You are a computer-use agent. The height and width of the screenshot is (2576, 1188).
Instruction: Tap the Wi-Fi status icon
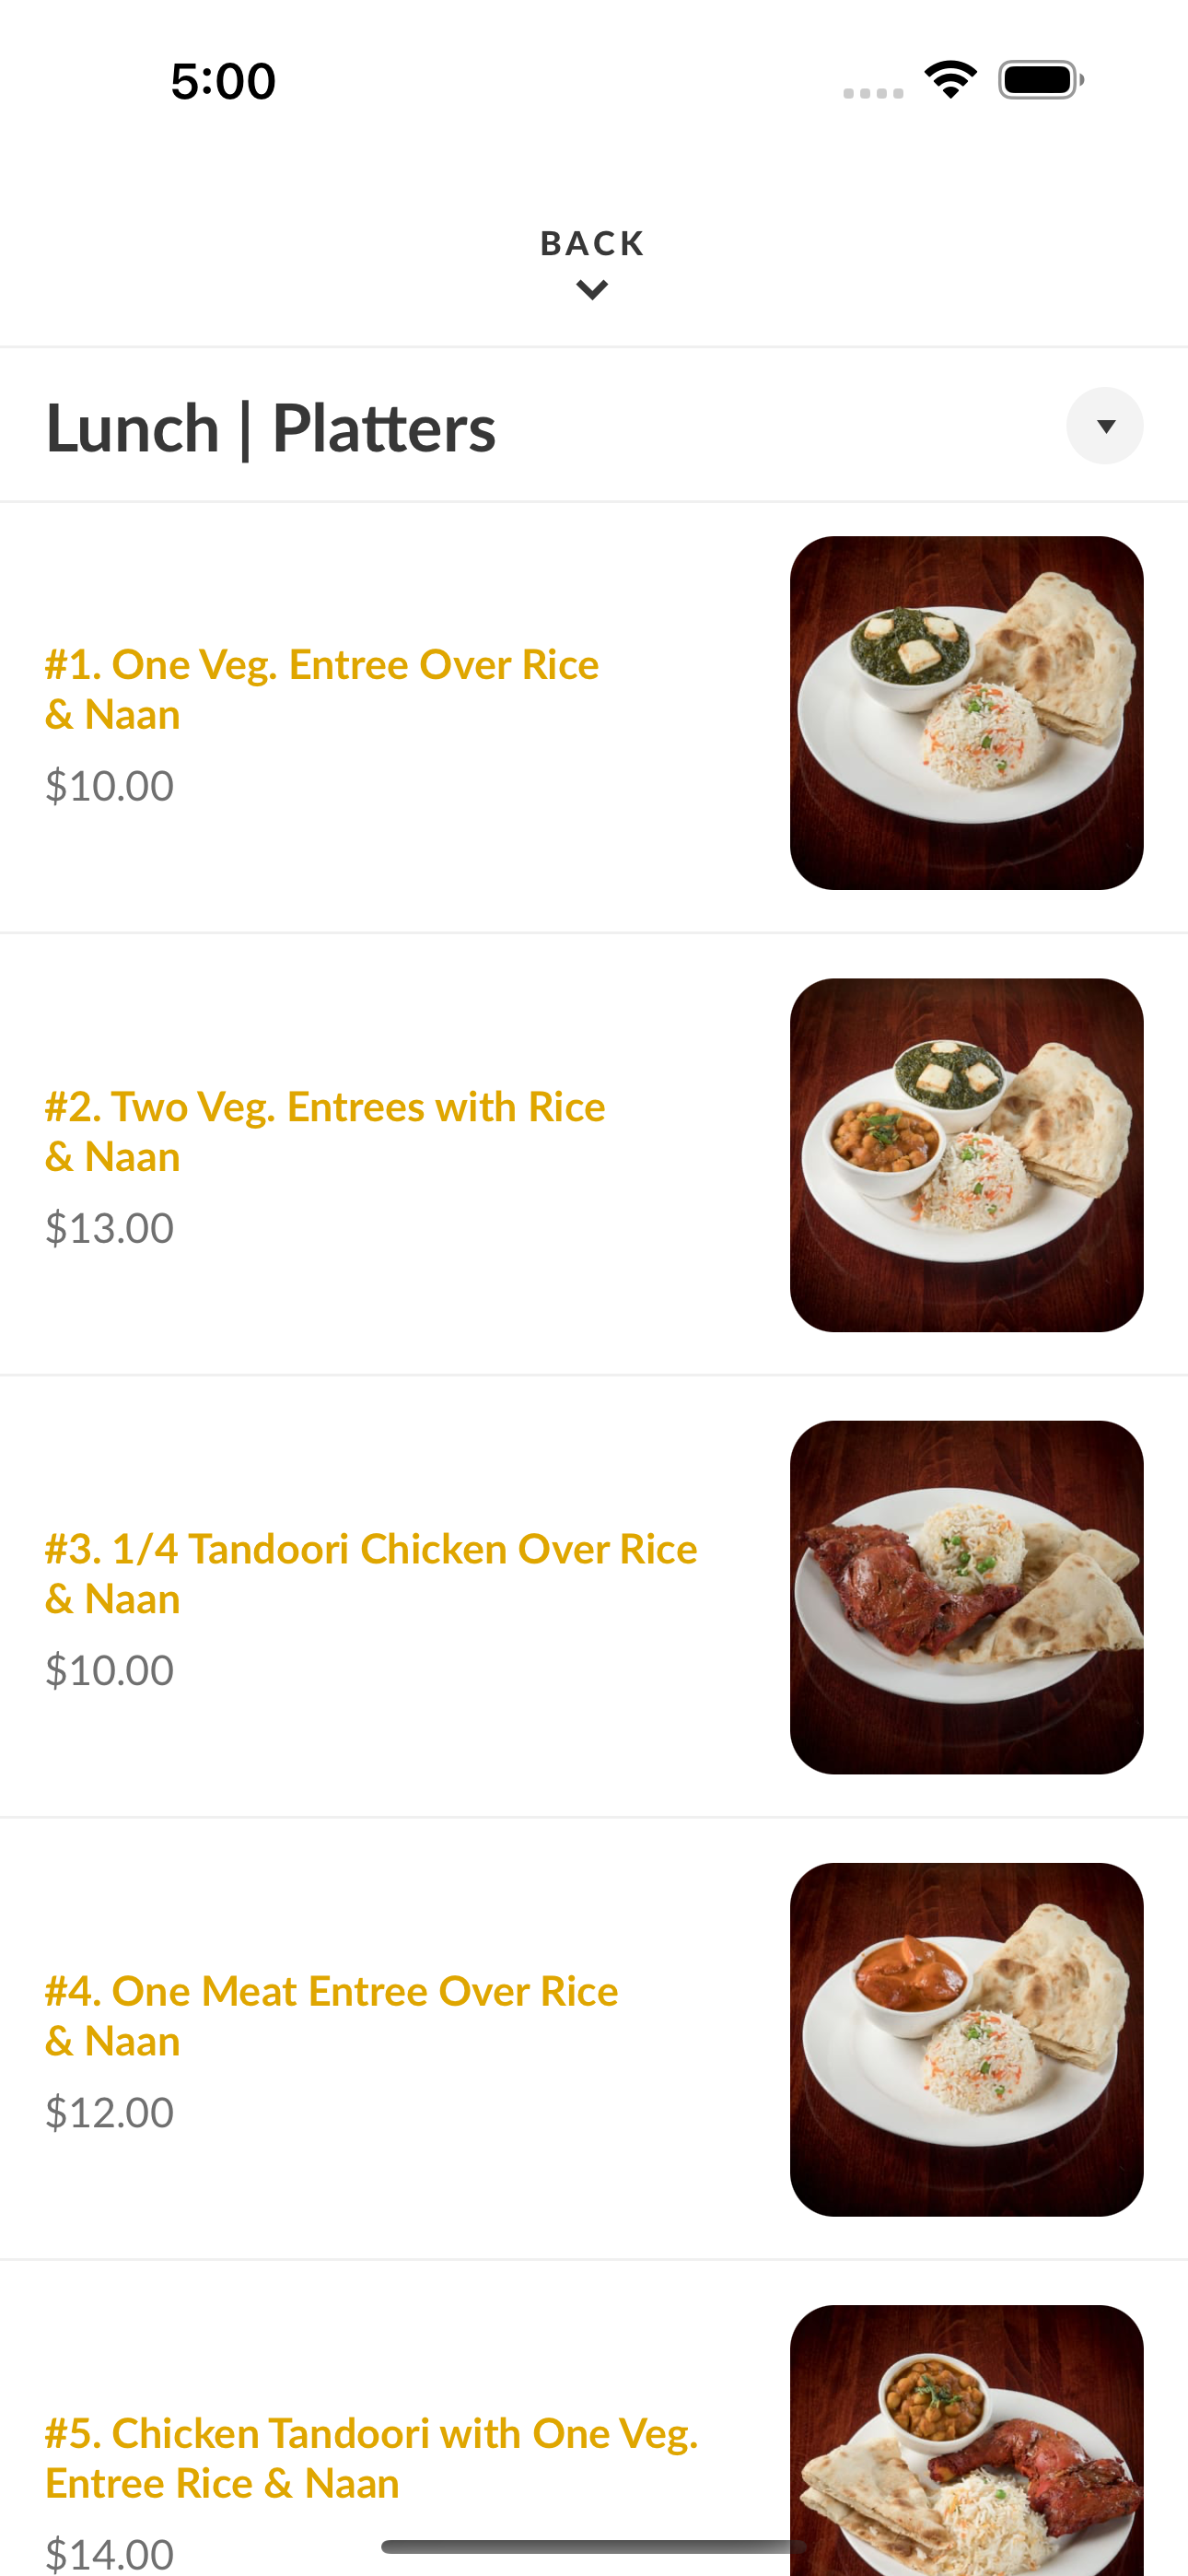pyautogui.click(x=950, y=79)
